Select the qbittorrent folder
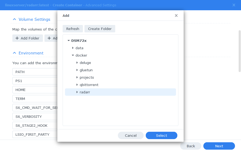Viewport: 241px width, 152px height. pyautogui.click(x=89, y=85)
